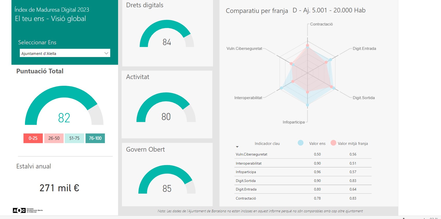441x219 pixels.
Task: Click the Digit.Entrada radar axis label
Action: 364,48
